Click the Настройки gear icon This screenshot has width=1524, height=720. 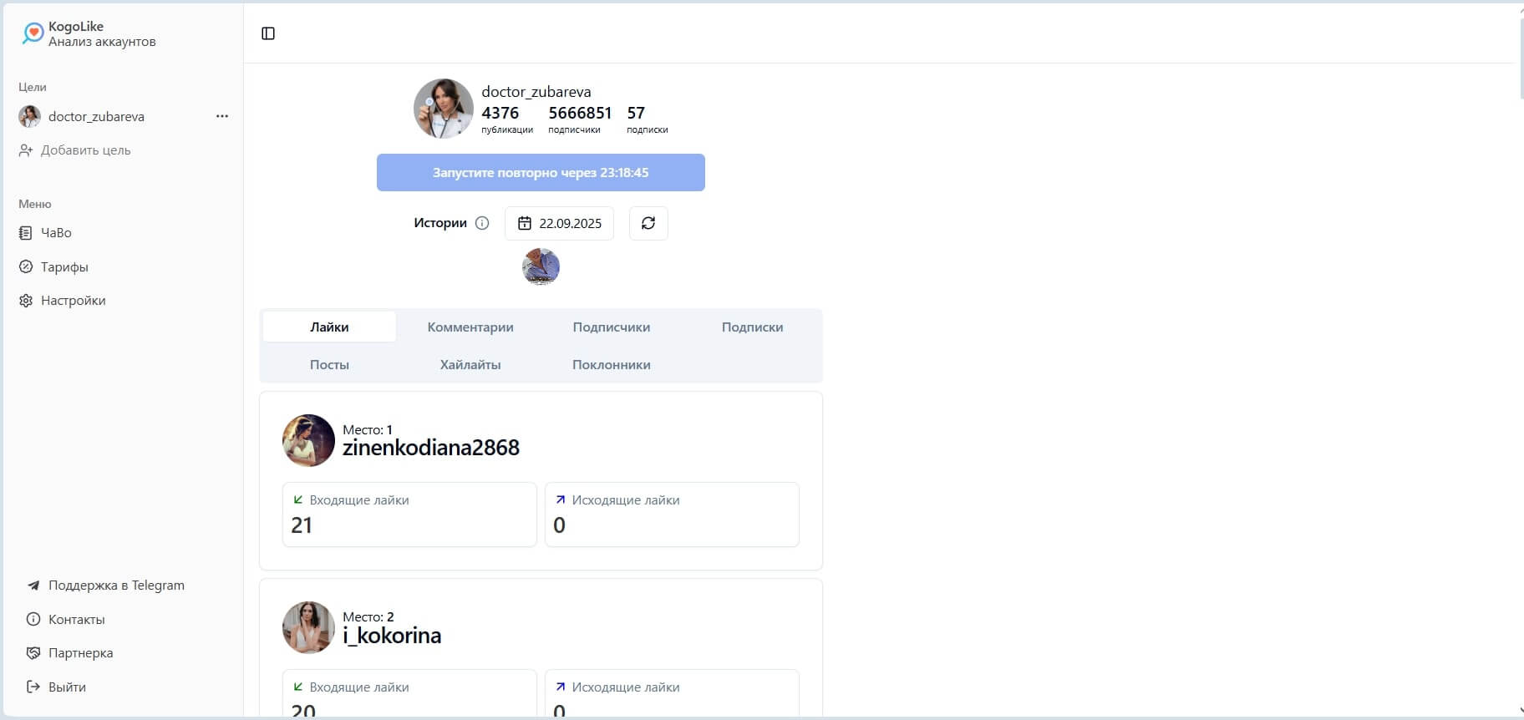(x=26, y=301)
